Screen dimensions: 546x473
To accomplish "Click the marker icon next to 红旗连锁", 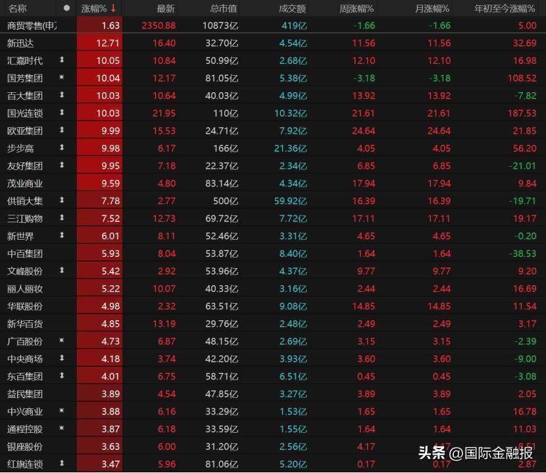I will (62, 463).
